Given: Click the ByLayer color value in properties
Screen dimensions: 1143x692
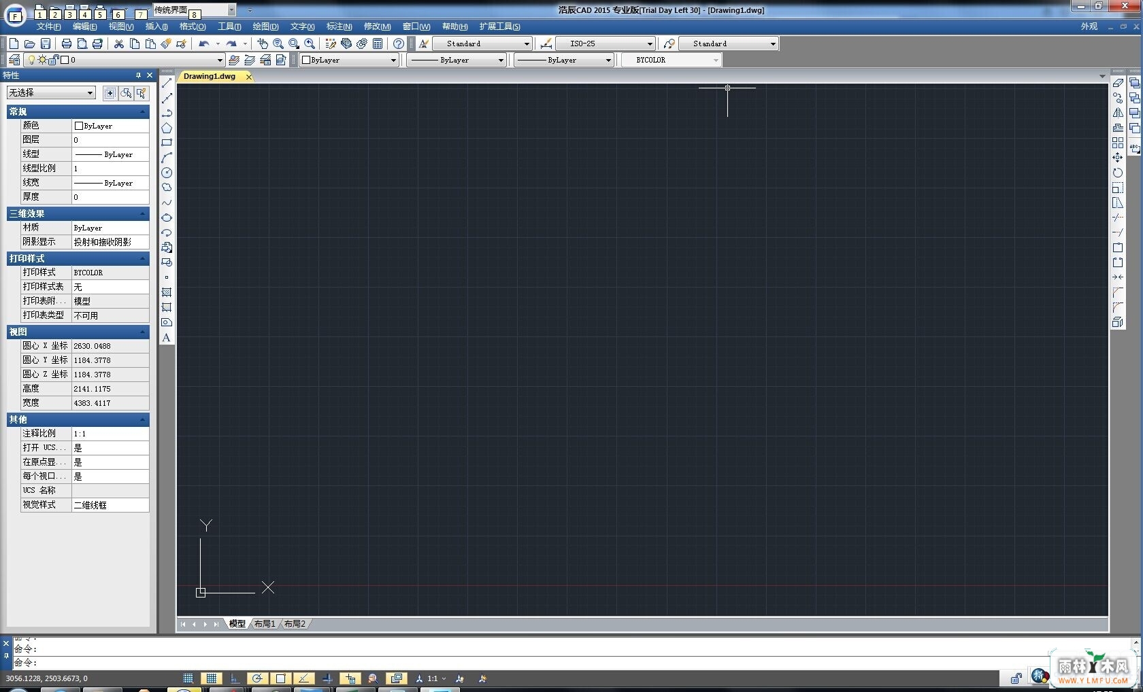Looking at the screenshot, I should click(110, 126).
